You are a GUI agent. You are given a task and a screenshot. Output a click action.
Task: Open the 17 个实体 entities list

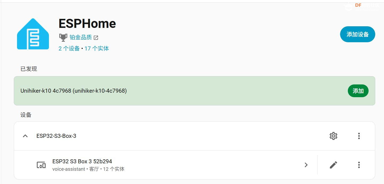point(97,49)
